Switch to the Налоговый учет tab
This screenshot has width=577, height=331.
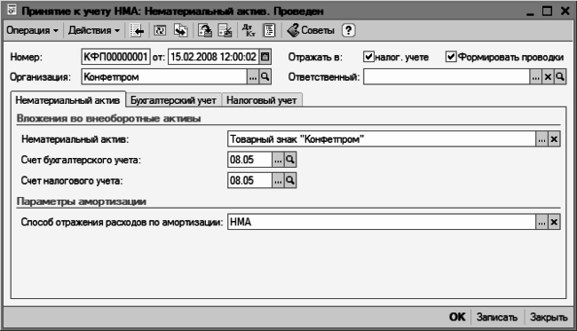(x=262, y=100)
